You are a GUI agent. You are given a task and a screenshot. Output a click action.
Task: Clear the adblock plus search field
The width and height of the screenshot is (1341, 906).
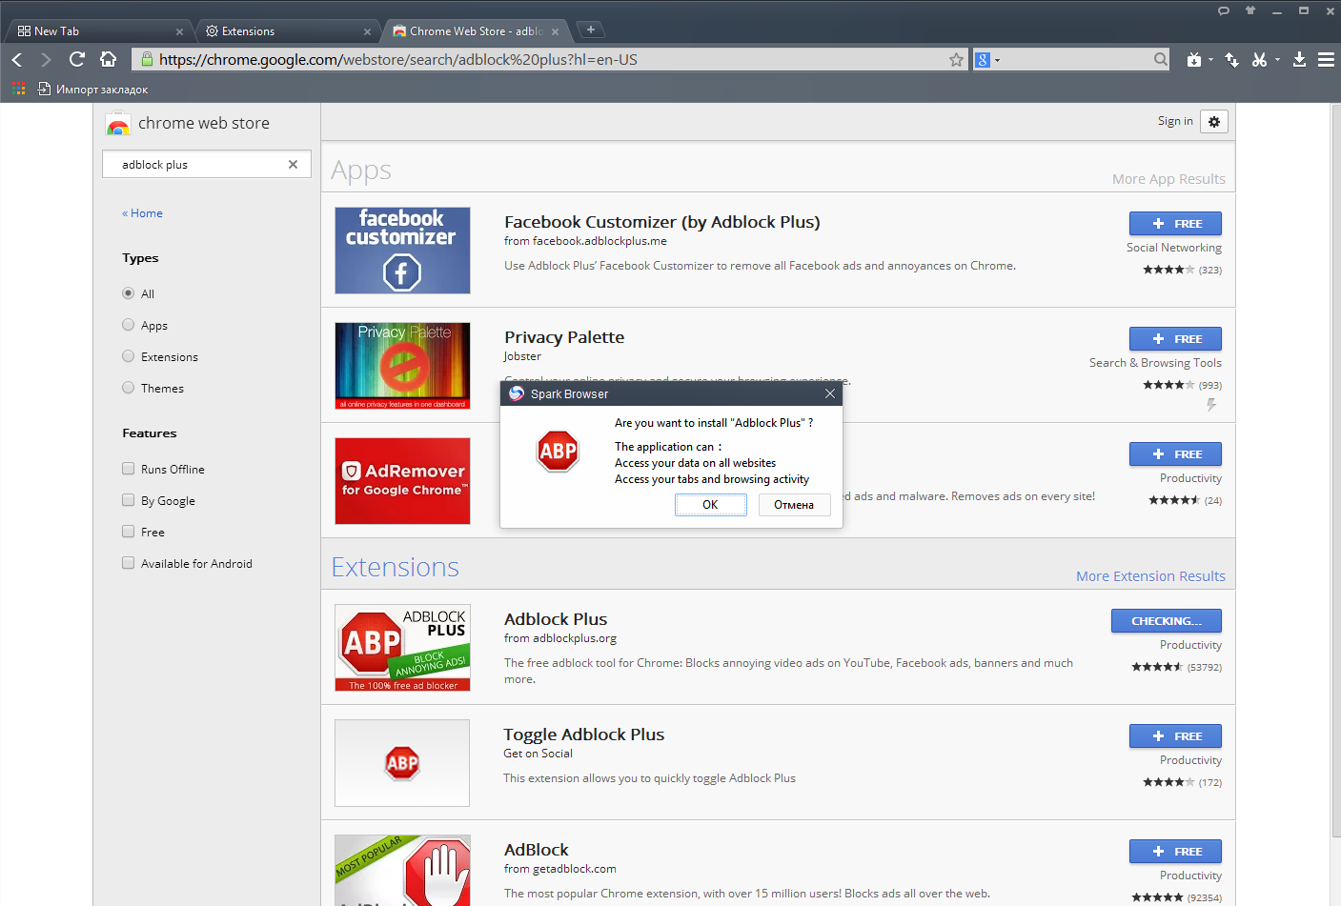[293, 164]
